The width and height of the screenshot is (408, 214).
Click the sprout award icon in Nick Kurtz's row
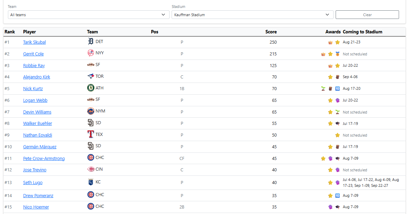coord(323,88)
